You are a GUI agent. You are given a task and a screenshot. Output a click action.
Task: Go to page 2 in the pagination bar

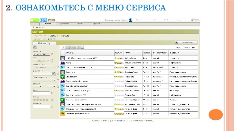tap(67, 47)
